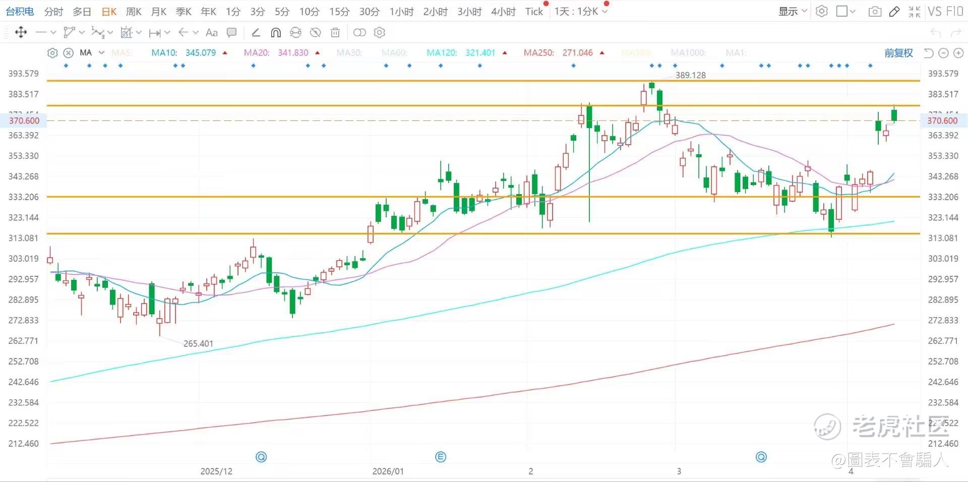Switch to the 多日 tab

82,12
